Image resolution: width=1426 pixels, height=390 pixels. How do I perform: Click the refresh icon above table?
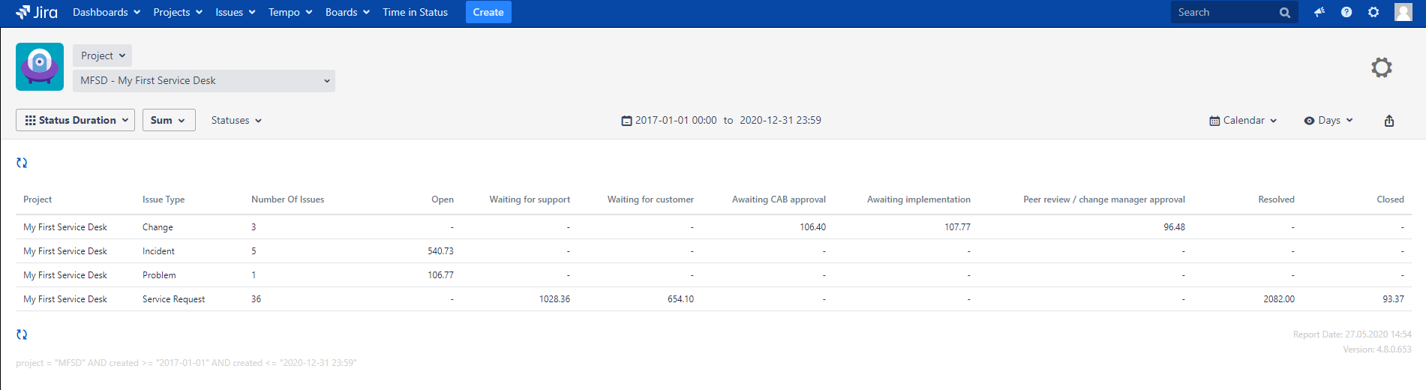[22, 163]
